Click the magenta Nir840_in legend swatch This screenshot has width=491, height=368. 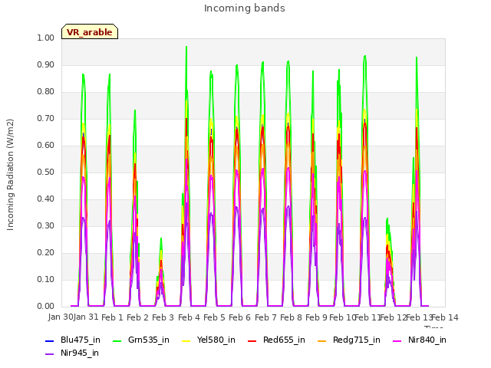(x=397, y=340)
